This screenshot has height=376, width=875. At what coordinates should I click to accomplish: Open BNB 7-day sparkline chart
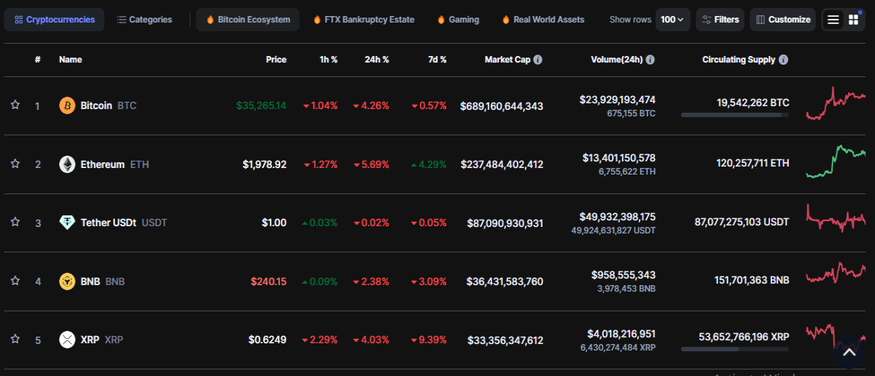[836, 275]
